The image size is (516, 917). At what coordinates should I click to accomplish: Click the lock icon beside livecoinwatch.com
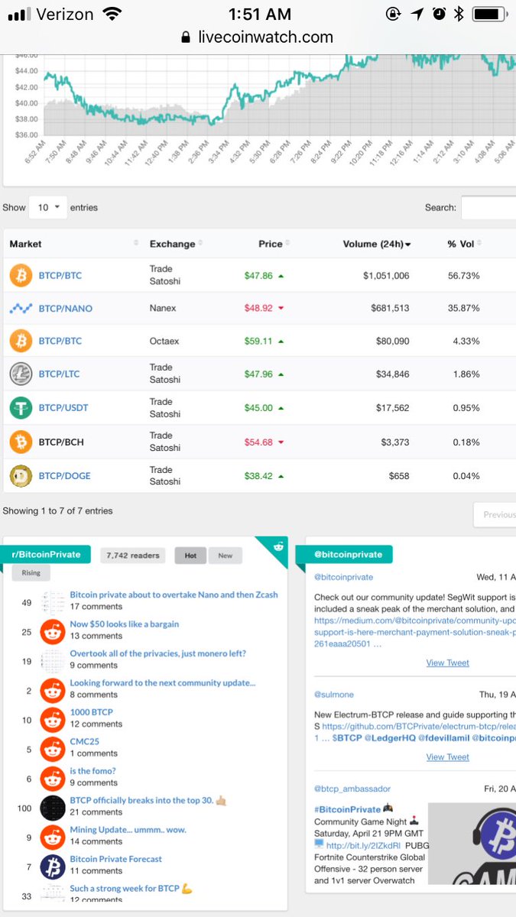[x=185, y=37]
